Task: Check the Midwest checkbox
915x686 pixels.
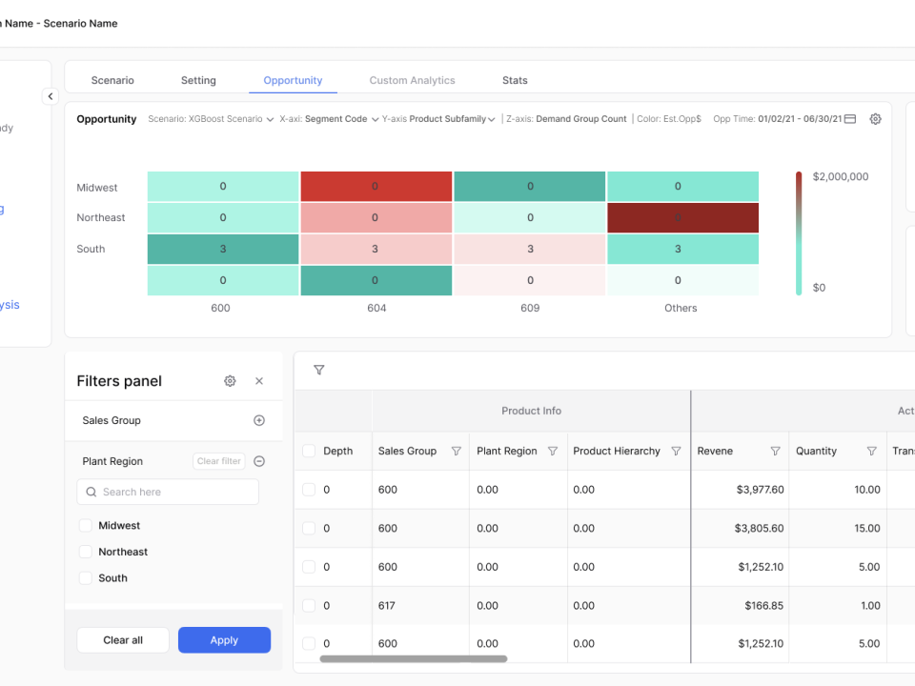Action: 86,526
